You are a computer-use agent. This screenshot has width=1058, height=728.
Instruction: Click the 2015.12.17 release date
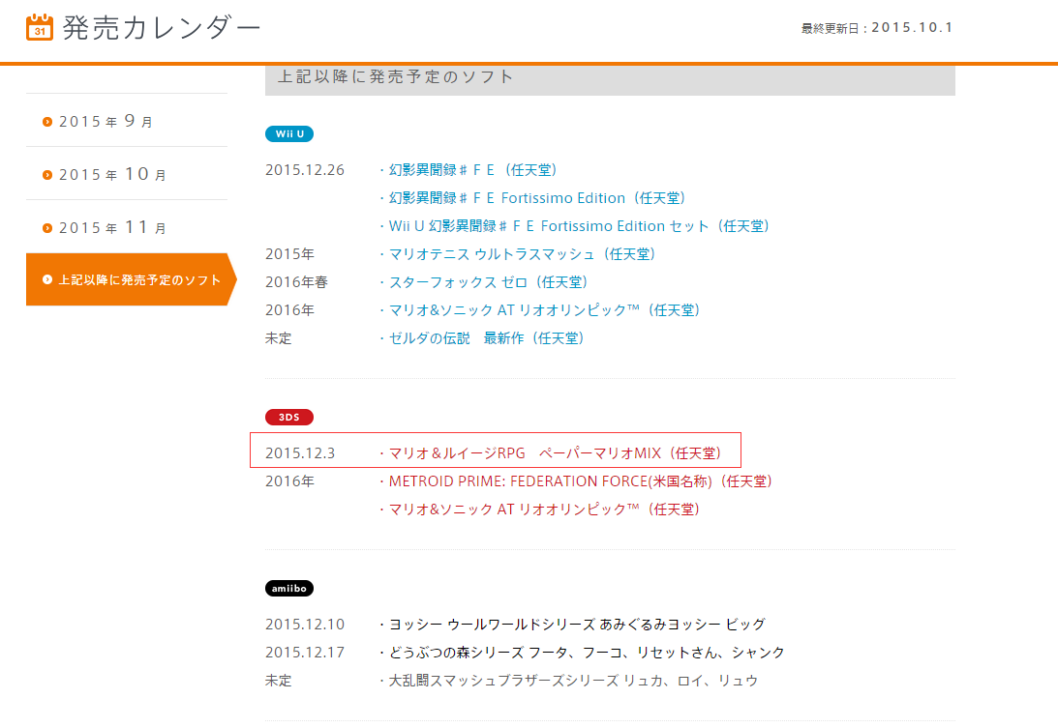[x=305, y=653]
